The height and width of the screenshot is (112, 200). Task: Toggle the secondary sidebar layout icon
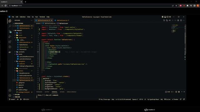click(x=167, y=17)
